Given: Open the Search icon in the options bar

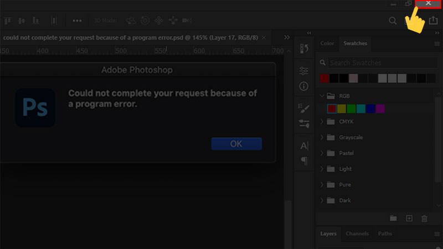Looking at the screenshot, I should point(393,20).
